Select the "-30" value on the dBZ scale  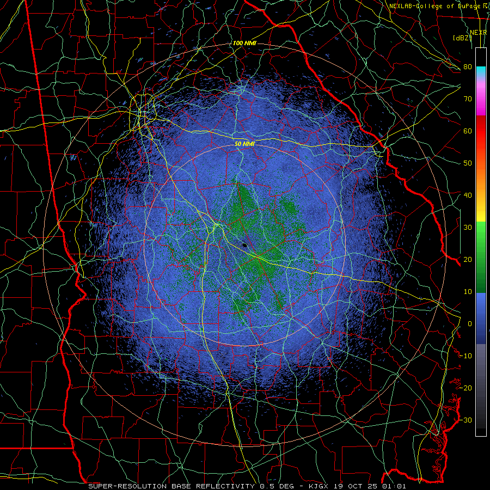click(465, 420)
